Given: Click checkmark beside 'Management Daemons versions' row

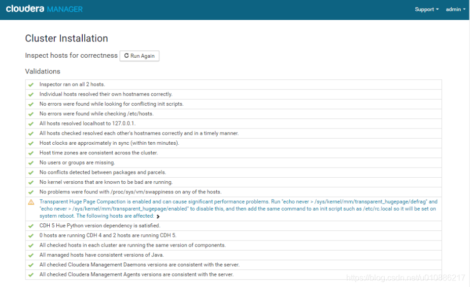Looking at the screenshot, I should [31, 265].
